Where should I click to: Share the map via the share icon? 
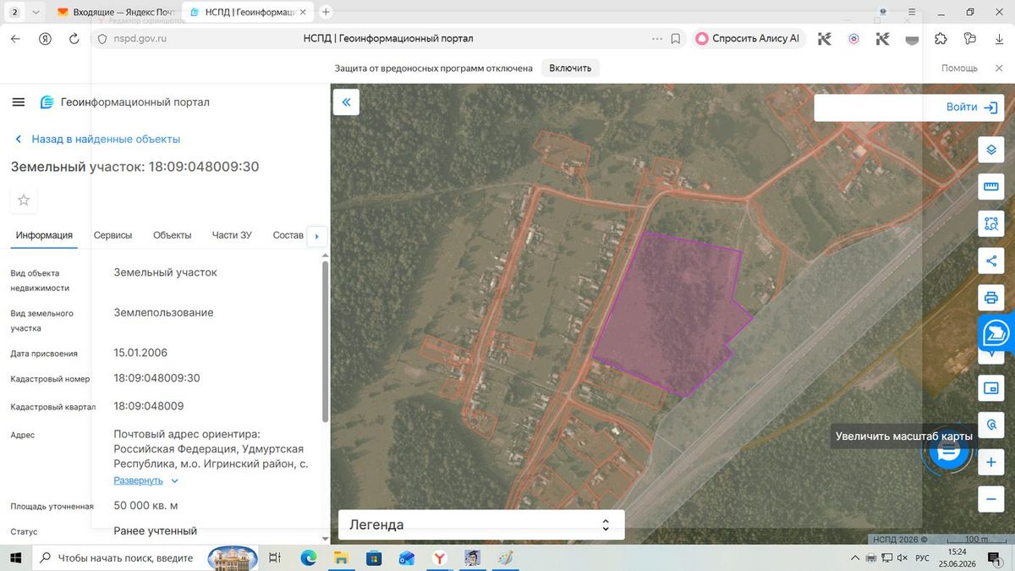pos(990,261)
